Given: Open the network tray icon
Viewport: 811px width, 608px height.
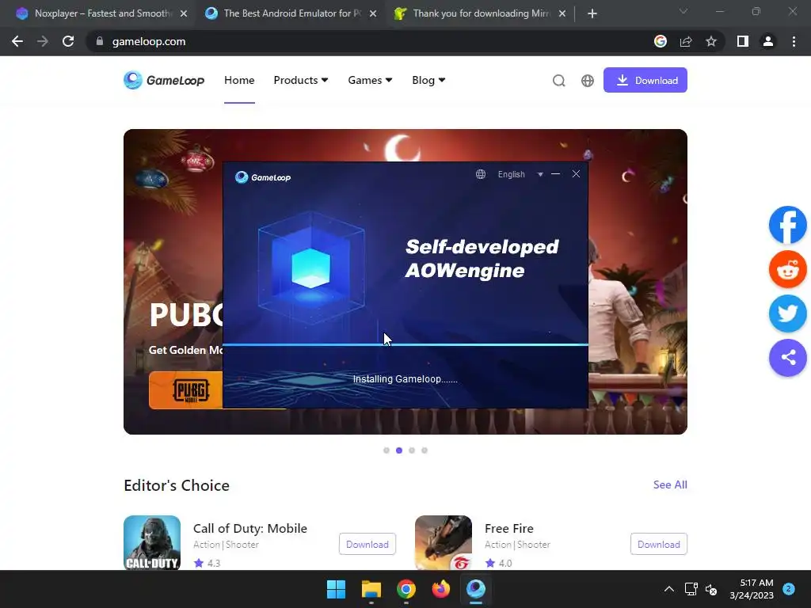Looking at the screenshot, I should point(691,589).
